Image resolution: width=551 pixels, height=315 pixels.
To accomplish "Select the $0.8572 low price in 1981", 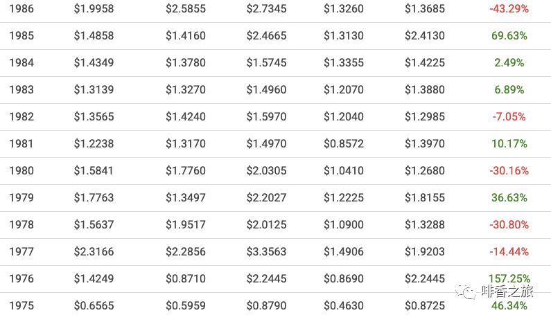I will [344, 144].
